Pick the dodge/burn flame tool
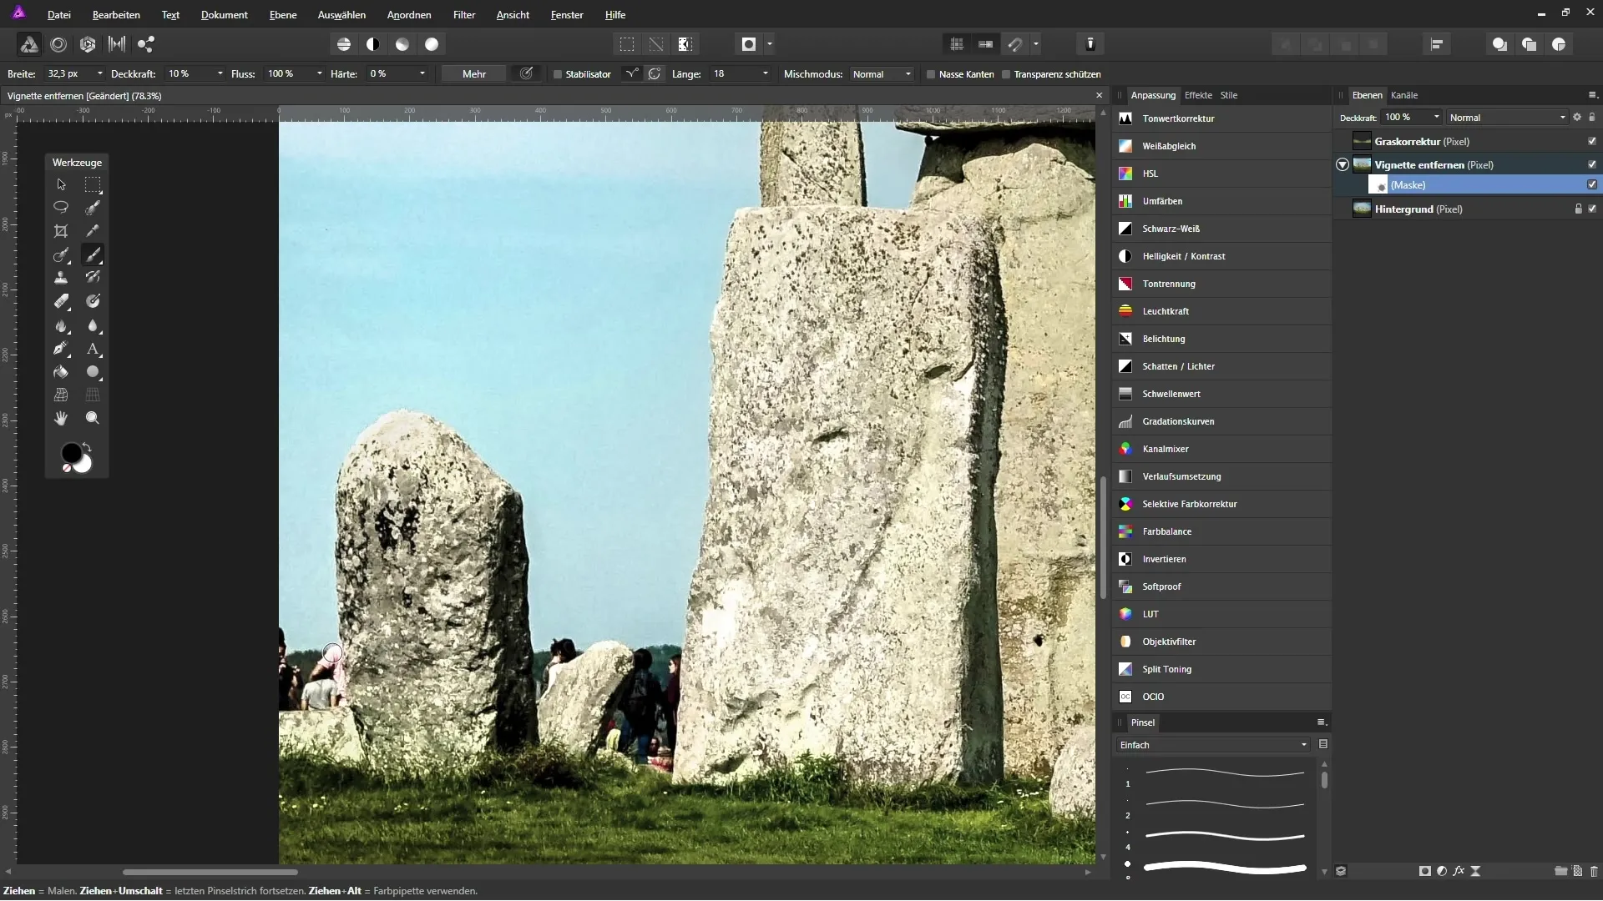The image size is (1603, 901). point(61,325)
